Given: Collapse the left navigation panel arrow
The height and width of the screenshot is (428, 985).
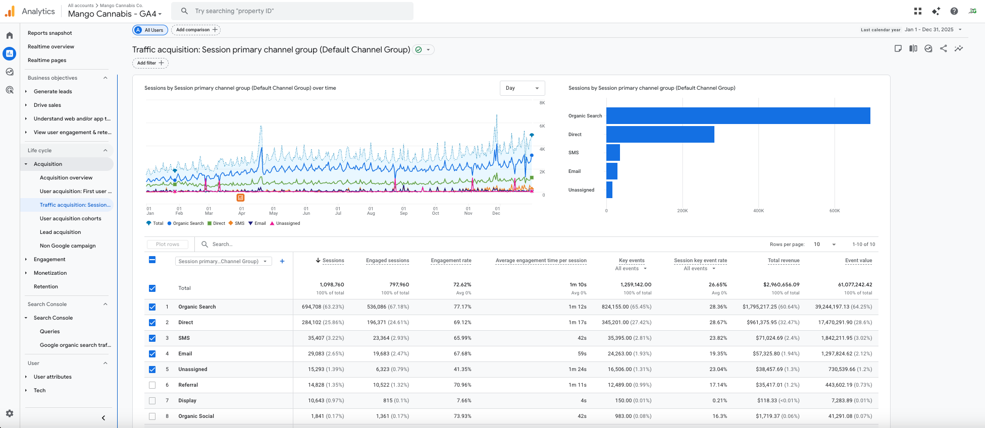Looking at the screenshot, I should [103, 418].
